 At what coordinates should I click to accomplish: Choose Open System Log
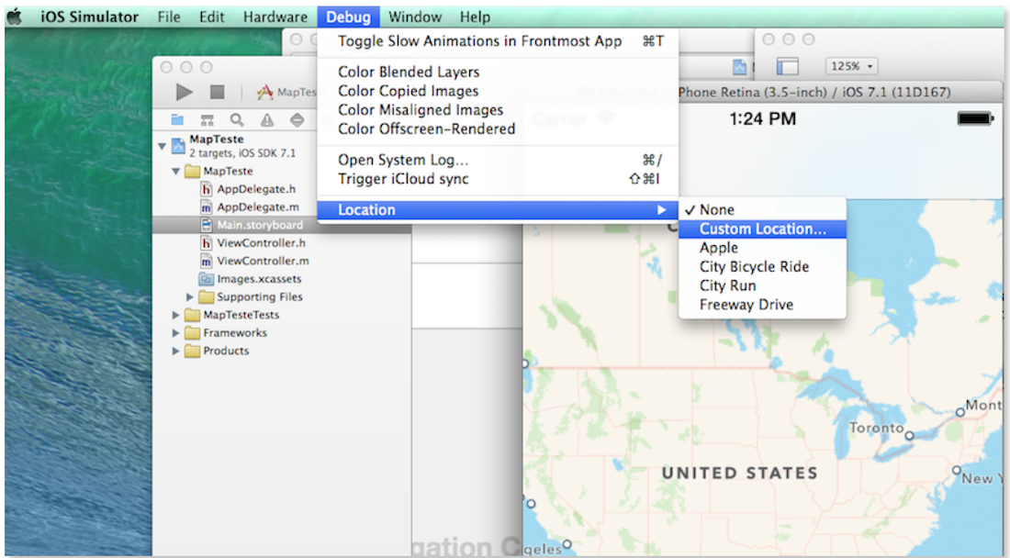coord(498,160)
